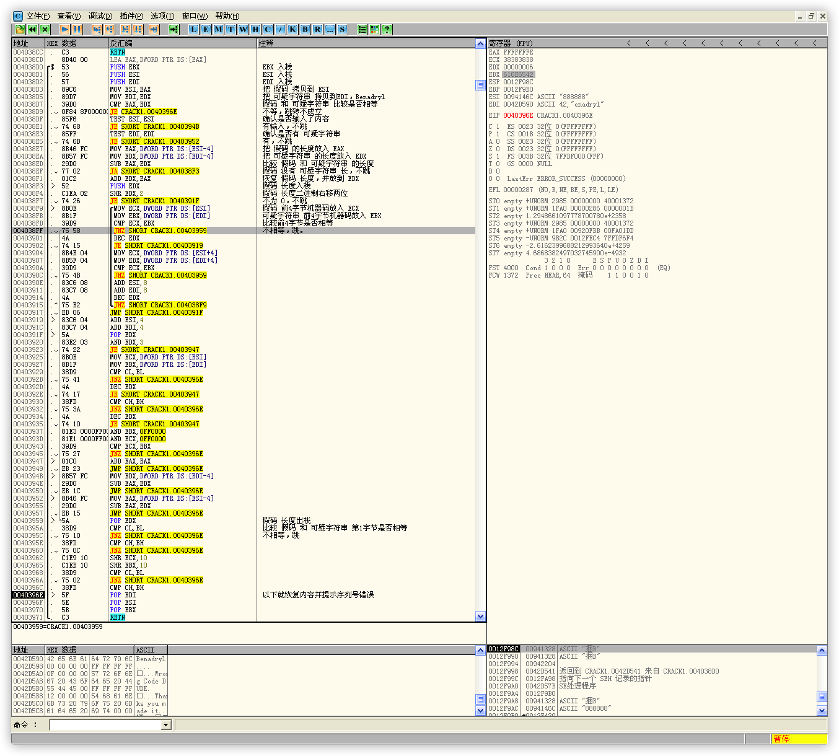Image resolution: width=839 pixels, height=756 pixels.
Task: Toggle register view via 寄存器 (FPU) header
Action: 511,43
